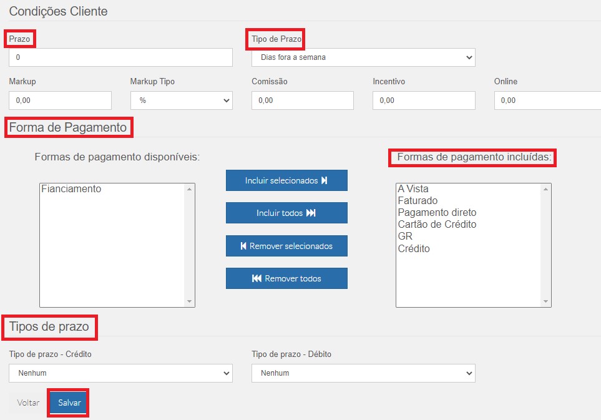Click the Markup Tipo label
601x420 pixels.
coord(152,82)
